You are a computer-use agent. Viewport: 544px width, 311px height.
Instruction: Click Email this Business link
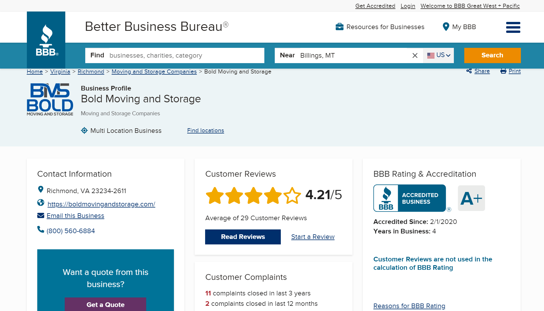[x=75, y=216]
